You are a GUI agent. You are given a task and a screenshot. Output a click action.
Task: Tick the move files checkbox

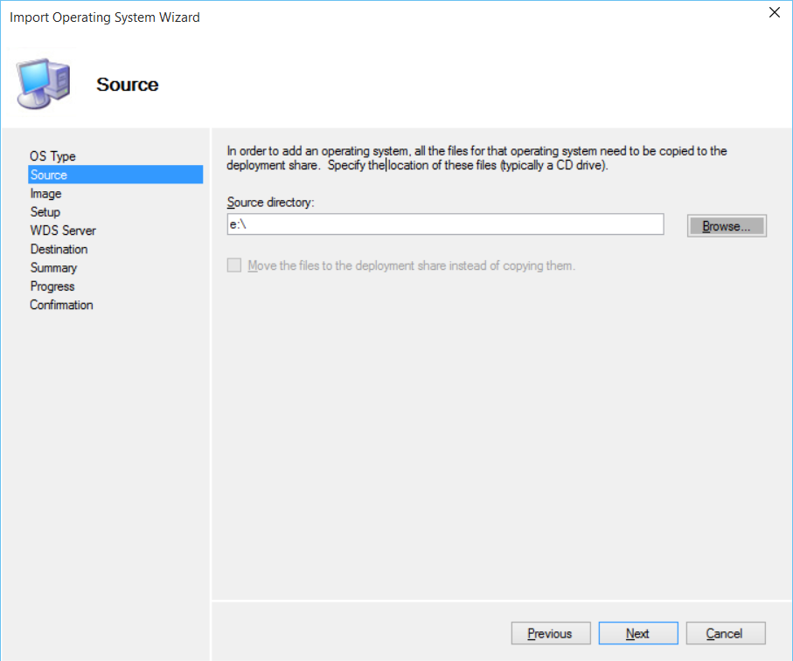(x=234, y=265)
